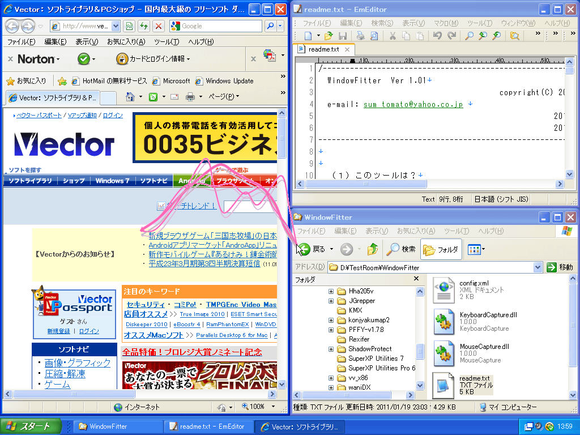
Task: Open IE お気に入り(A) menu
Action: click(126, 42)
